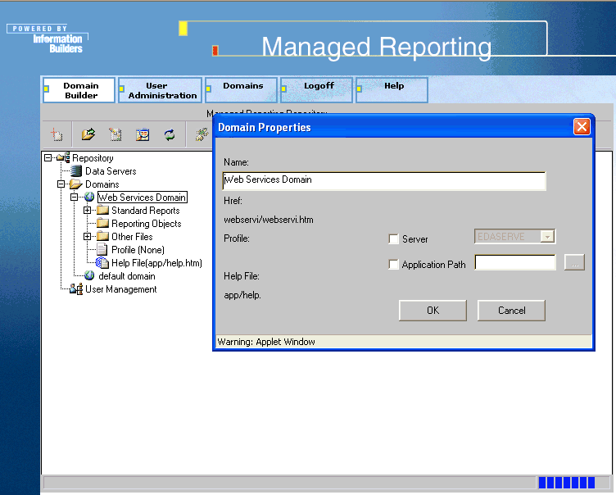Click the Web Services Domain globe icon
The height and width of the screenshot is (495, 616).
[x=89, y=197]
